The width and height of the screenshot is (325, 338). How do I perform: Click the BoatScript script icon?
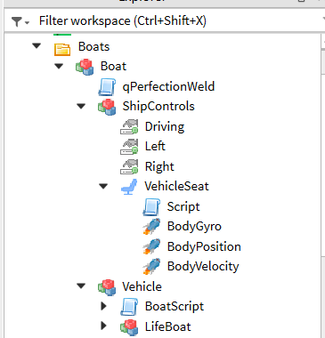[x=129, y=307]
